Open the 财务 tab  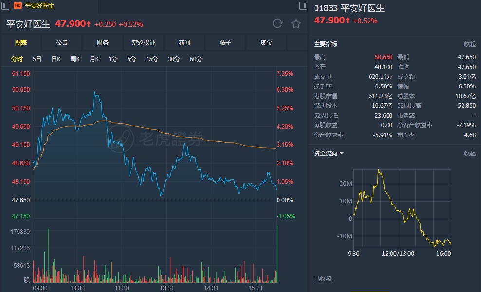tap(102, 43)
